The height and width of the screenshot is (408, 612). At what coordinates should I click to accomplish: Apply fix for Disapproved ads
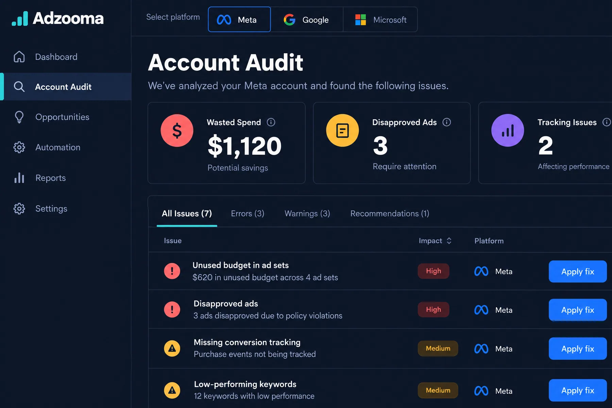click(x=578, y=310)
